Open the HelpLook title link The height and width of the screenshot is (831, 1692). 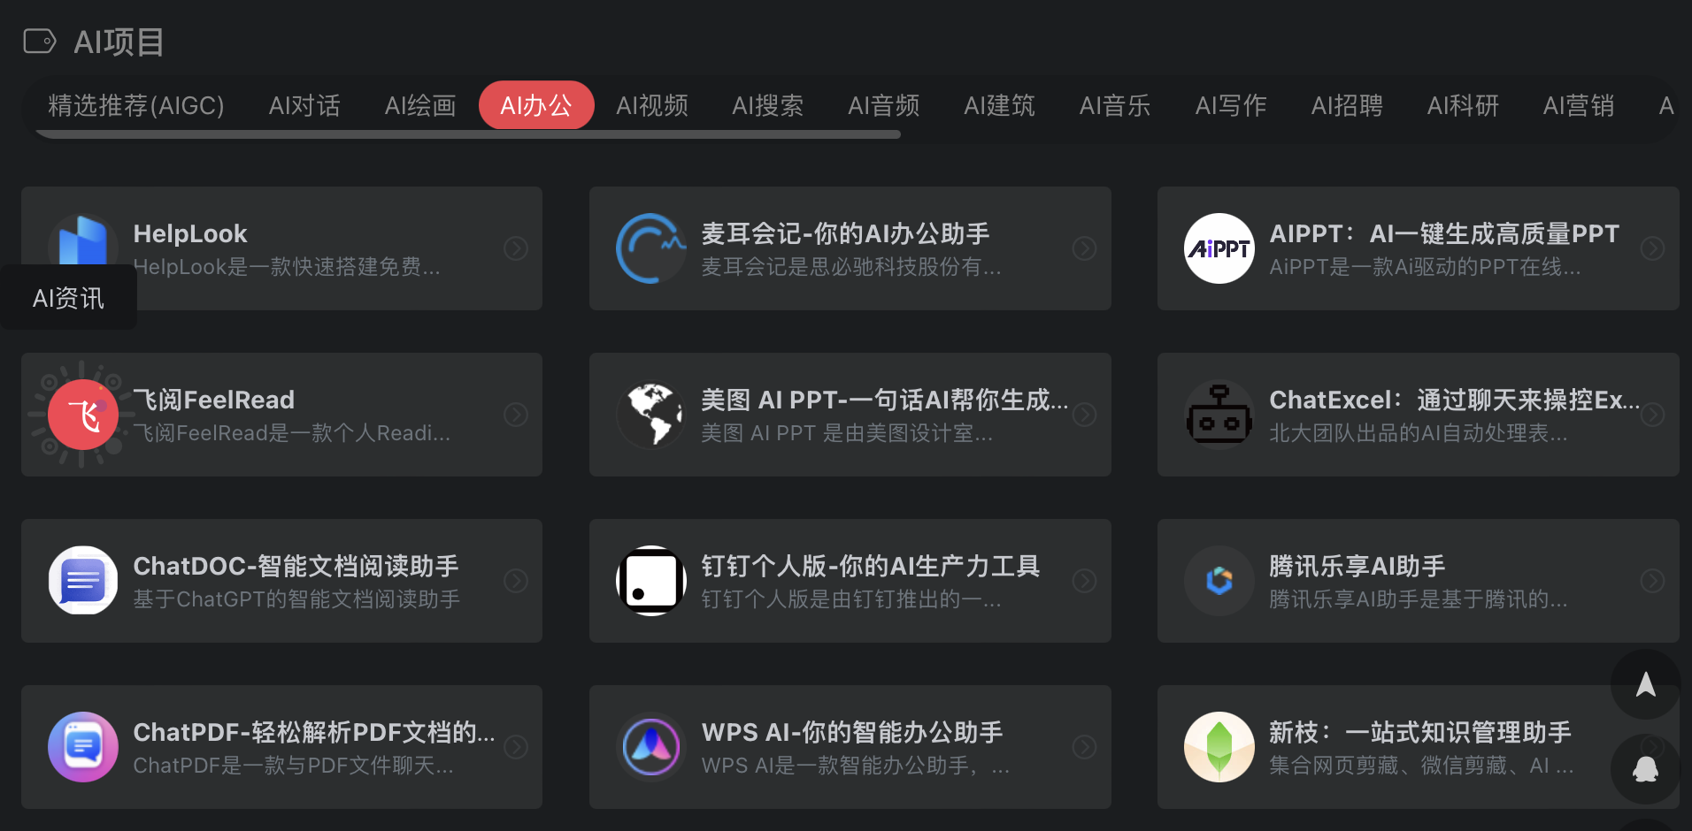(190, 233)
